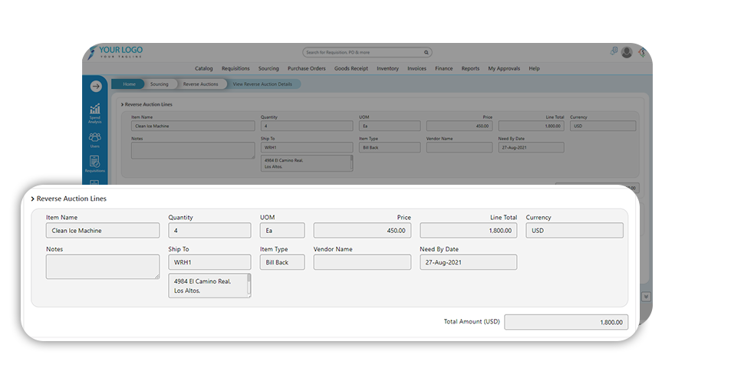Image resolution: width=741 pixels, height=381 pixels.
Task: Collapse Reverse Auction Lines in the enlarged panel
Action: (x=33, y=199)
